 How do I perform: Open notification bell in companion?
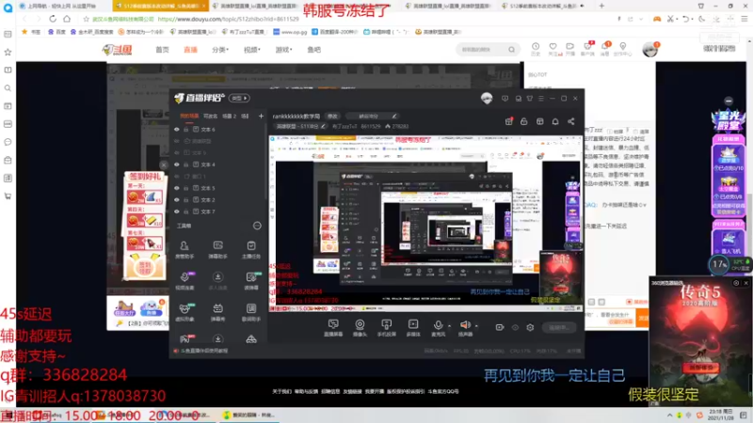555,121
